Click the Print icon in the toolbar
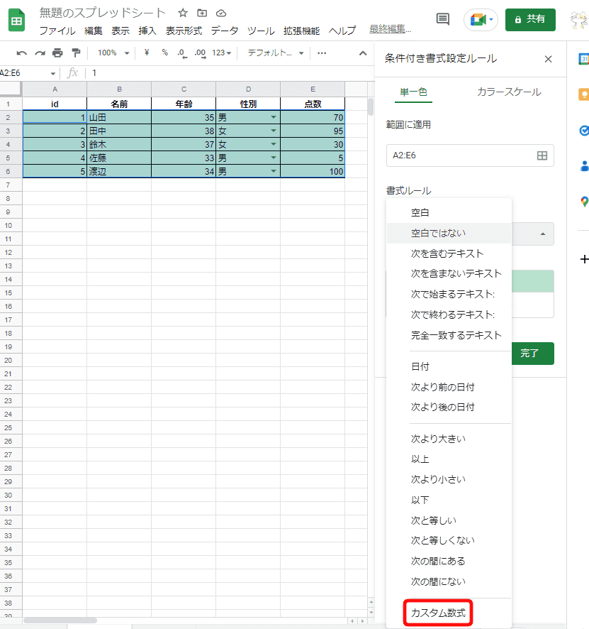The image size is (589, 629). [x=57, y=53]
